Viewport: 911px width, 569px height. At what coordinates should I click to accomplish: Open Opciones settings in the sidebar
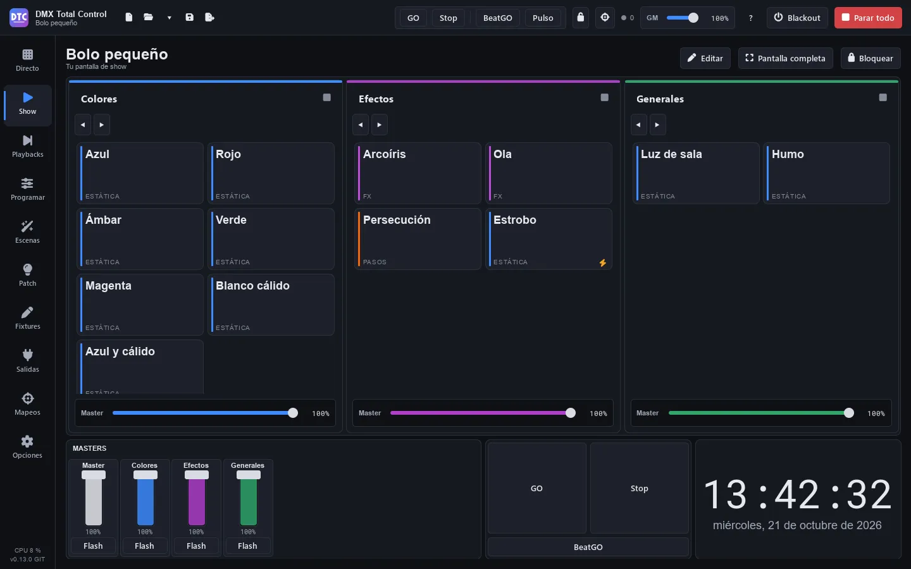(x=27, y=448)
